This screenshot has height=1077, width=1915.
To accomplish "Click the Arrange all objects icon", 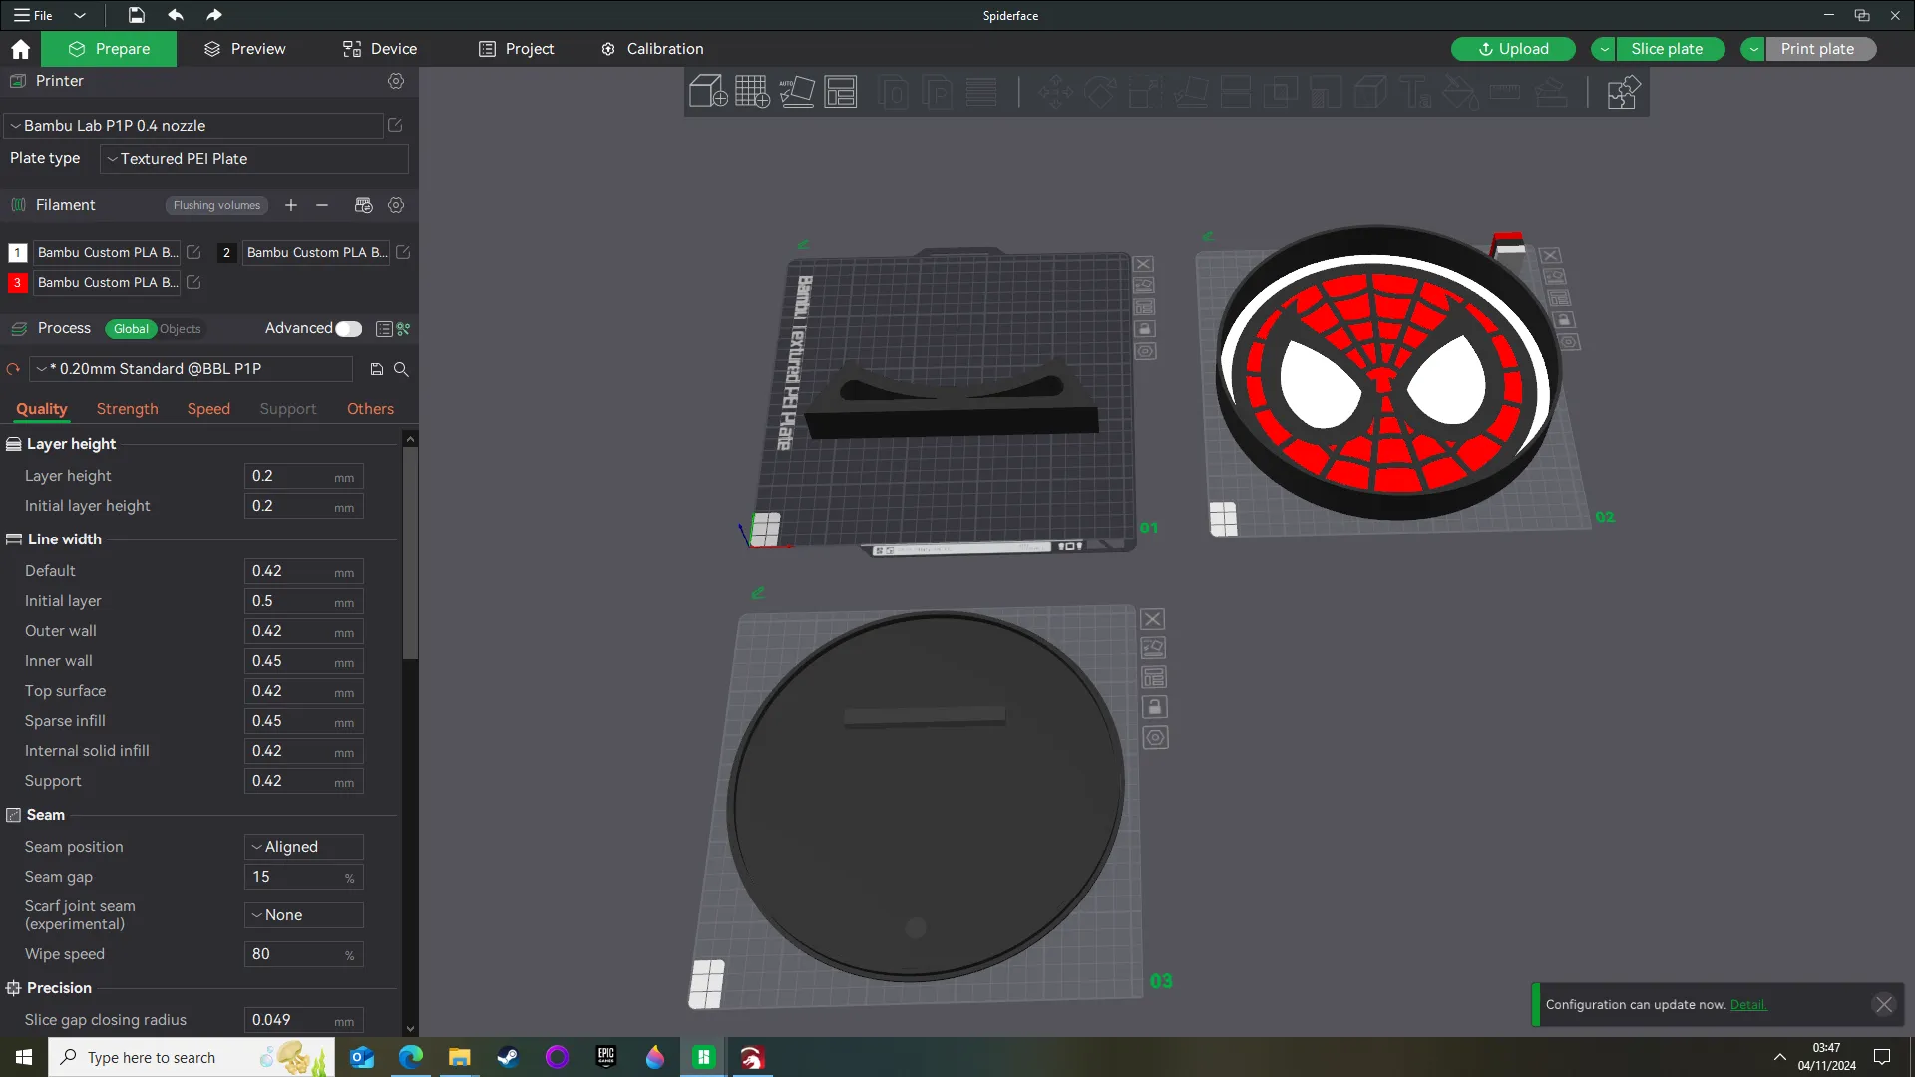I will [x=841, y=92].
